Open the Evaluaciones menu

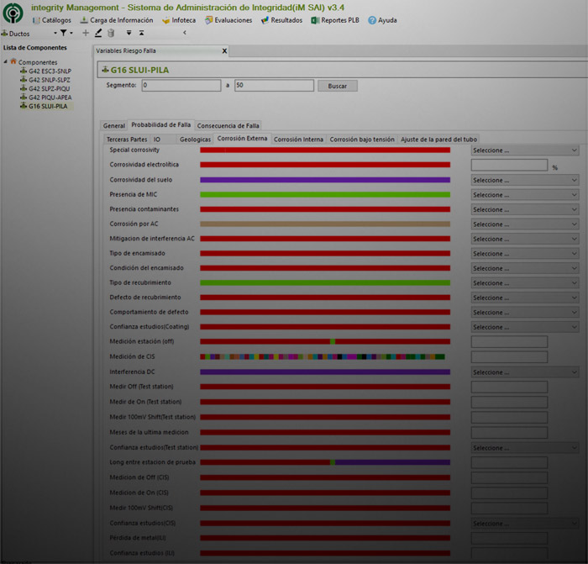[227, 19]
